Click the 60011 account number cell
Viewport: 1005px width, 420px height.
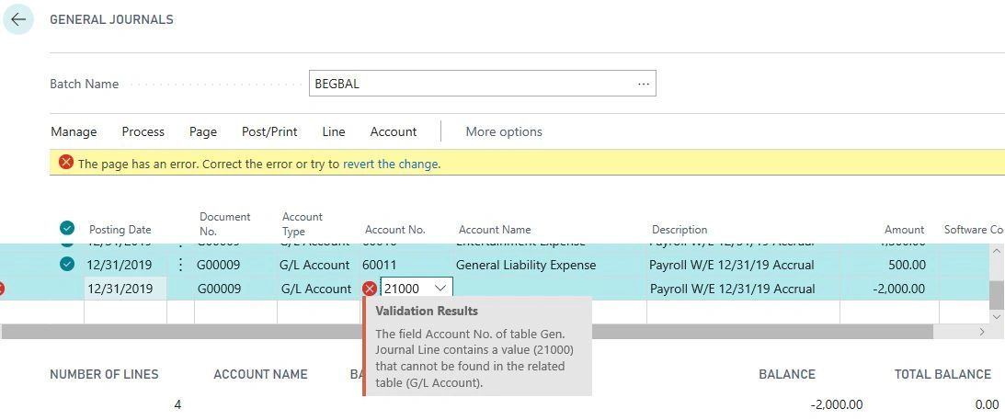(380, 265)
